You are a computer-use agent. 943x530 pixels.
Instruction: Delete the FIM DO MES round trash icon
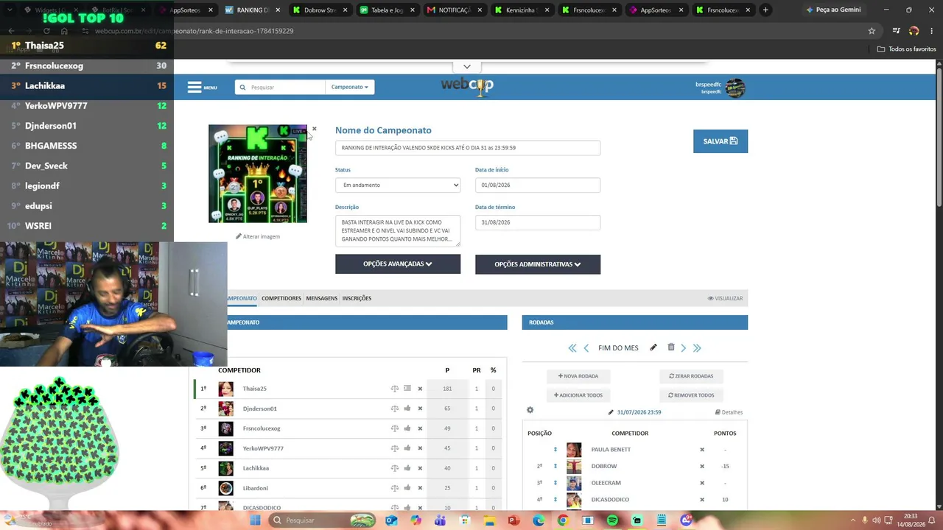point(670,347)
